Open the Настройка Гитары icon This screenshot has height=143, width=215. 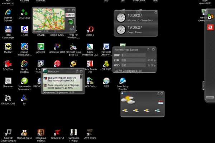click(73, 133)
